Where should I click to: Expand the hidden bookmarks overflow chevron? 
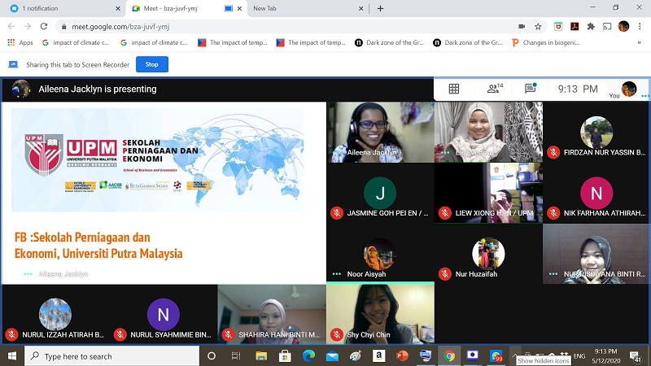coord(640,42)
